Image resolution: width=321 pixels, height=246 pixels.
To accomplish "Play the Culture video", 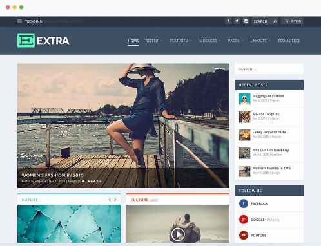I will 178,234.
